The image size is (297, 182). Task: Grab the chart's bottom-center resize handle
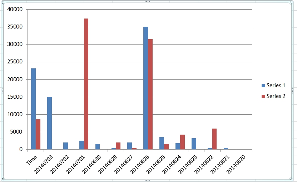[147, 180]
